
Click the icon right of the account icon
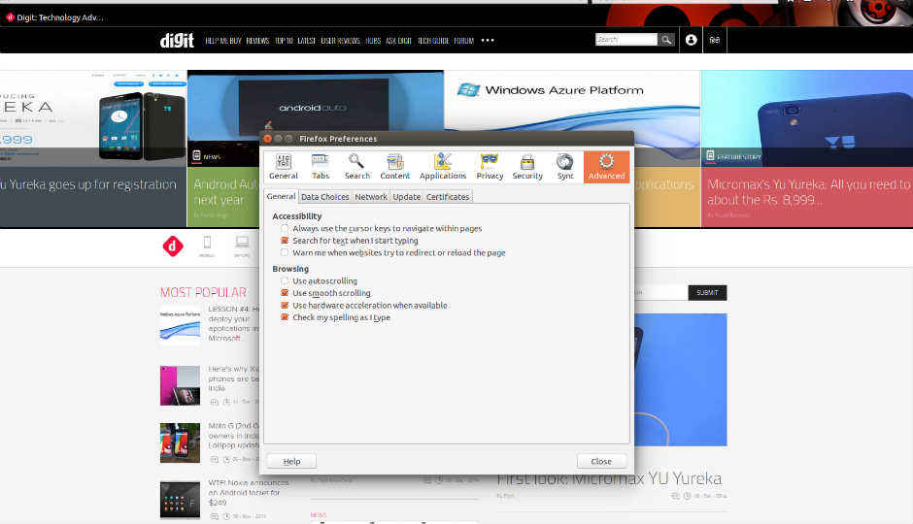click(715, 40)
